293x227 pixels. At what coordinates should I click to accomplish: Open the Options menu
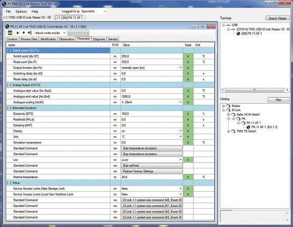[21, 12]
